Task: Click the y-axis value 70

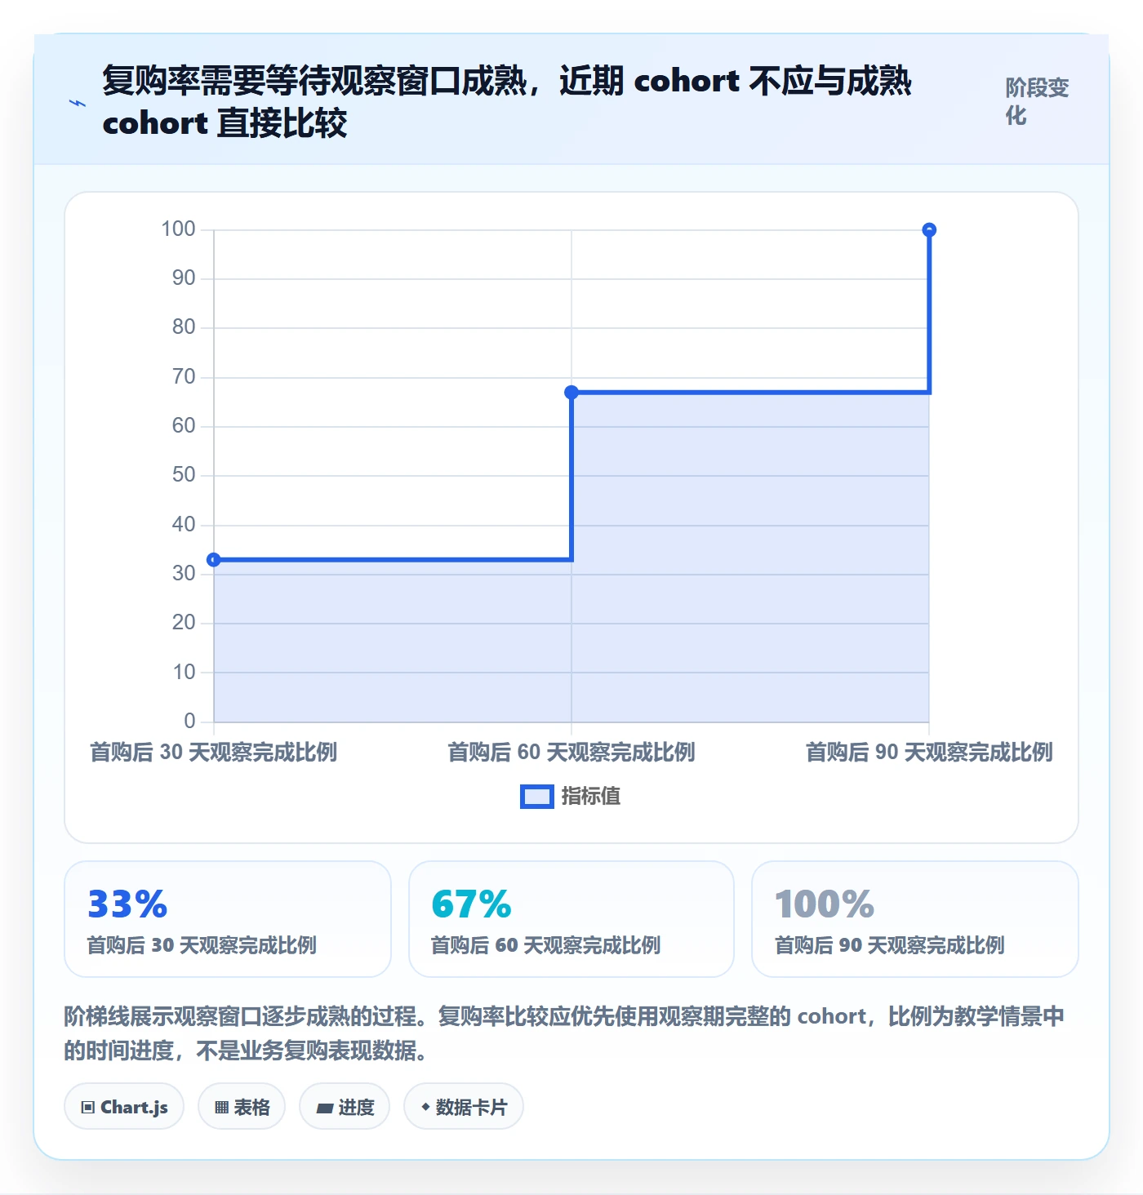Action: [x=185, y=377]
